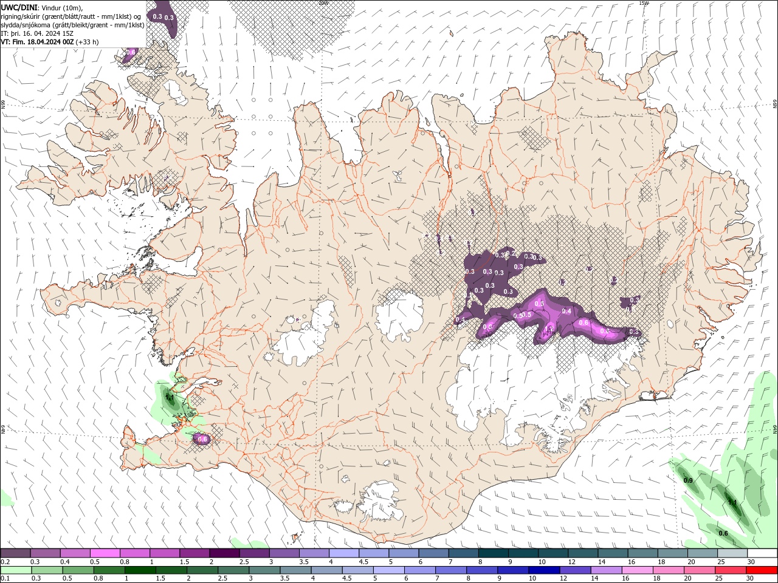Click the sleet/snow scale swatch between 4 and 4.5
This screenshot has height=583, width=778.
(344, 553)
